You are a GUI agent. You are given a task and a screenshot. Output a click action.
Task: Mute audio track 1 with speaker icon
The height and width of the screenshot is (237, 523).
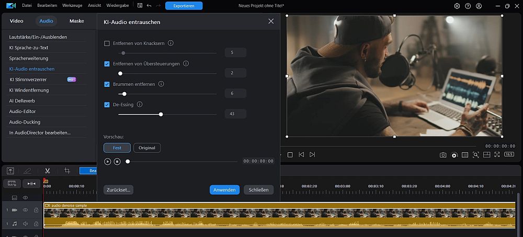25,223
